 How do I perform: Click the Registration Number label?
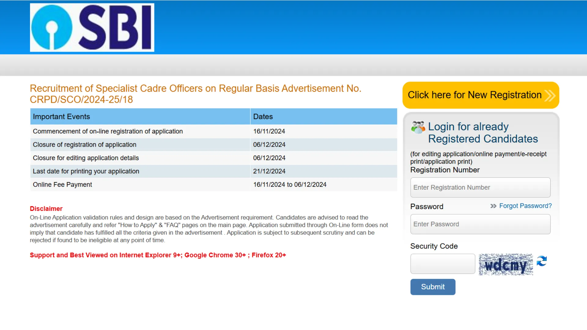point(445,170)
